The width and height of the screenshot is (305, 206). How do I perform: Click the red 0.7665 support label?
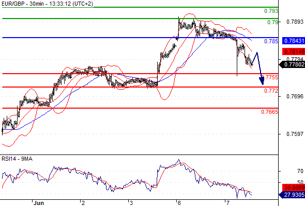coord(269,112)
